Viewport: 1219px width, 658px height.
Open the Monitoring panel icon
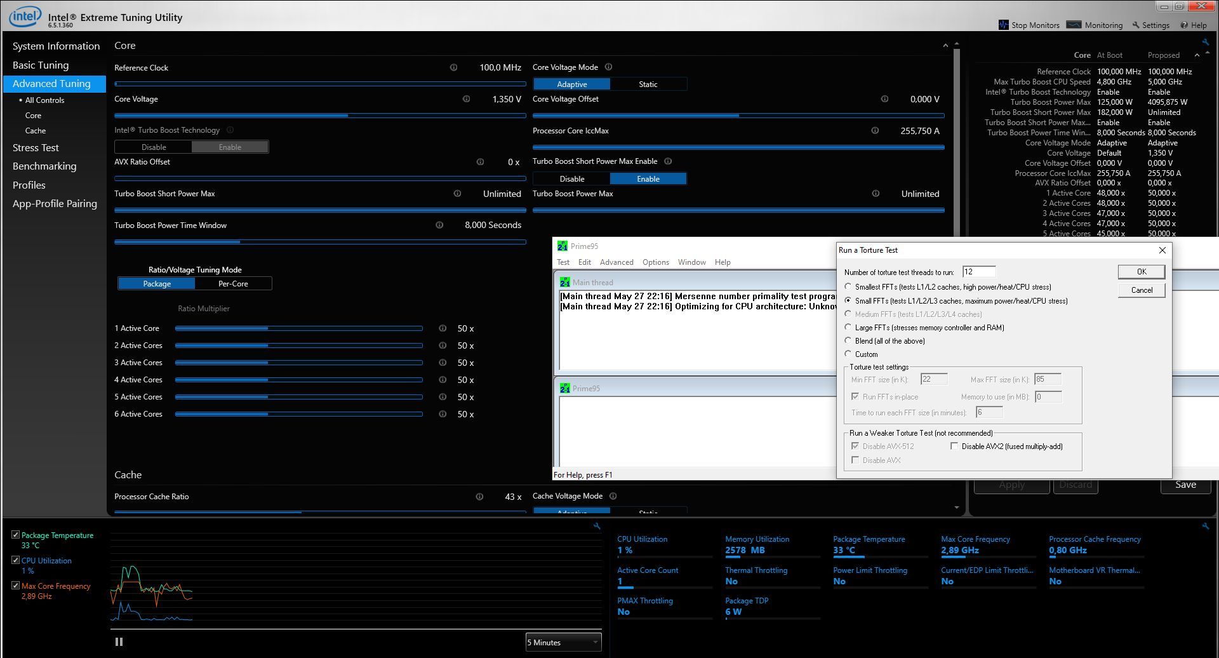(1074, 25)
